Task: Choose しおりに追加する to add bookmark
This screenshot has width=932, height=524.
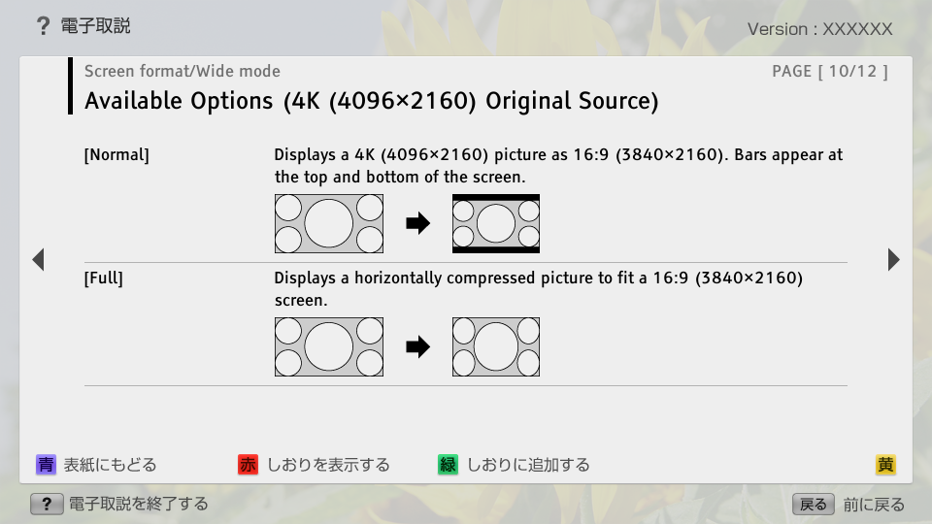Action: pos(528,465)
